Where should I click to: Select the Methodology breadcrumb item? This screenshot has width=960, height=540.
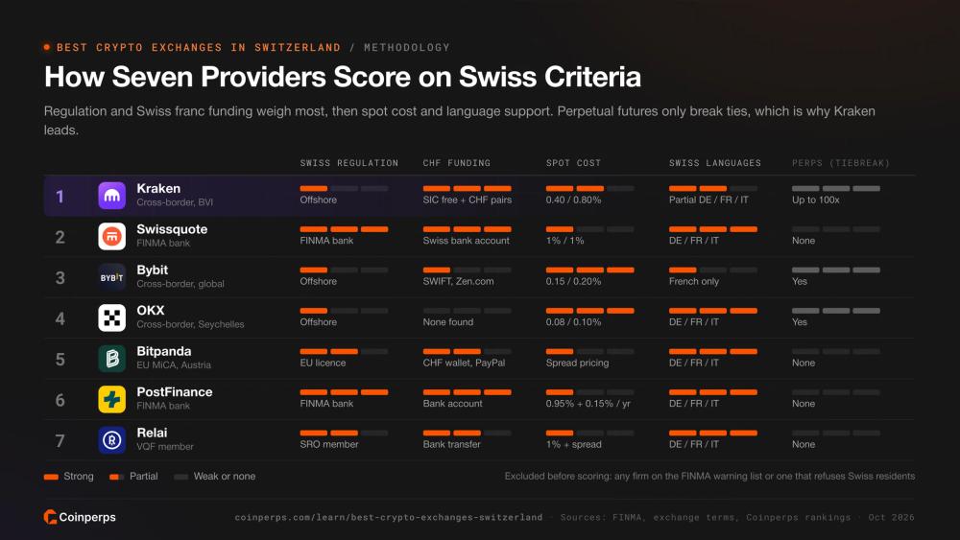coord(406,47)
